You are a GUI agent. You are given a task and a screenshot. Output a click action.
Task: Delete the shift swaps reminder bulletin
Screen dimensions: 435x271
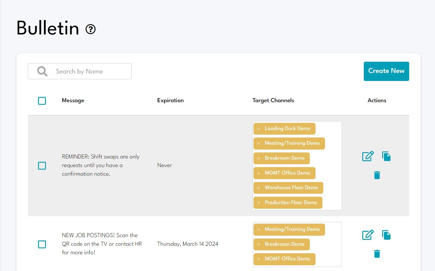[x=377, y=175]
